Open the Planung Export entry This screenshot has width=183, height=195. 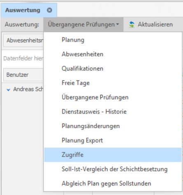point(113,140)
